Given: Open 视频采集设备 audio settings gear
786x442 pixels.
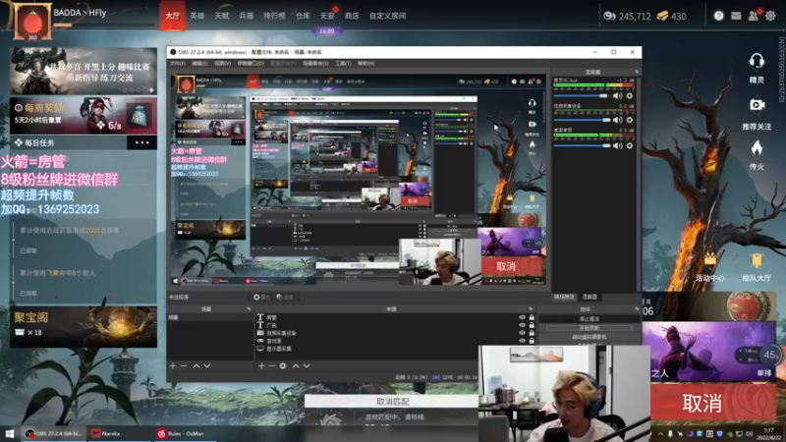Looking at the screenshot, I should tap(630, 120).
